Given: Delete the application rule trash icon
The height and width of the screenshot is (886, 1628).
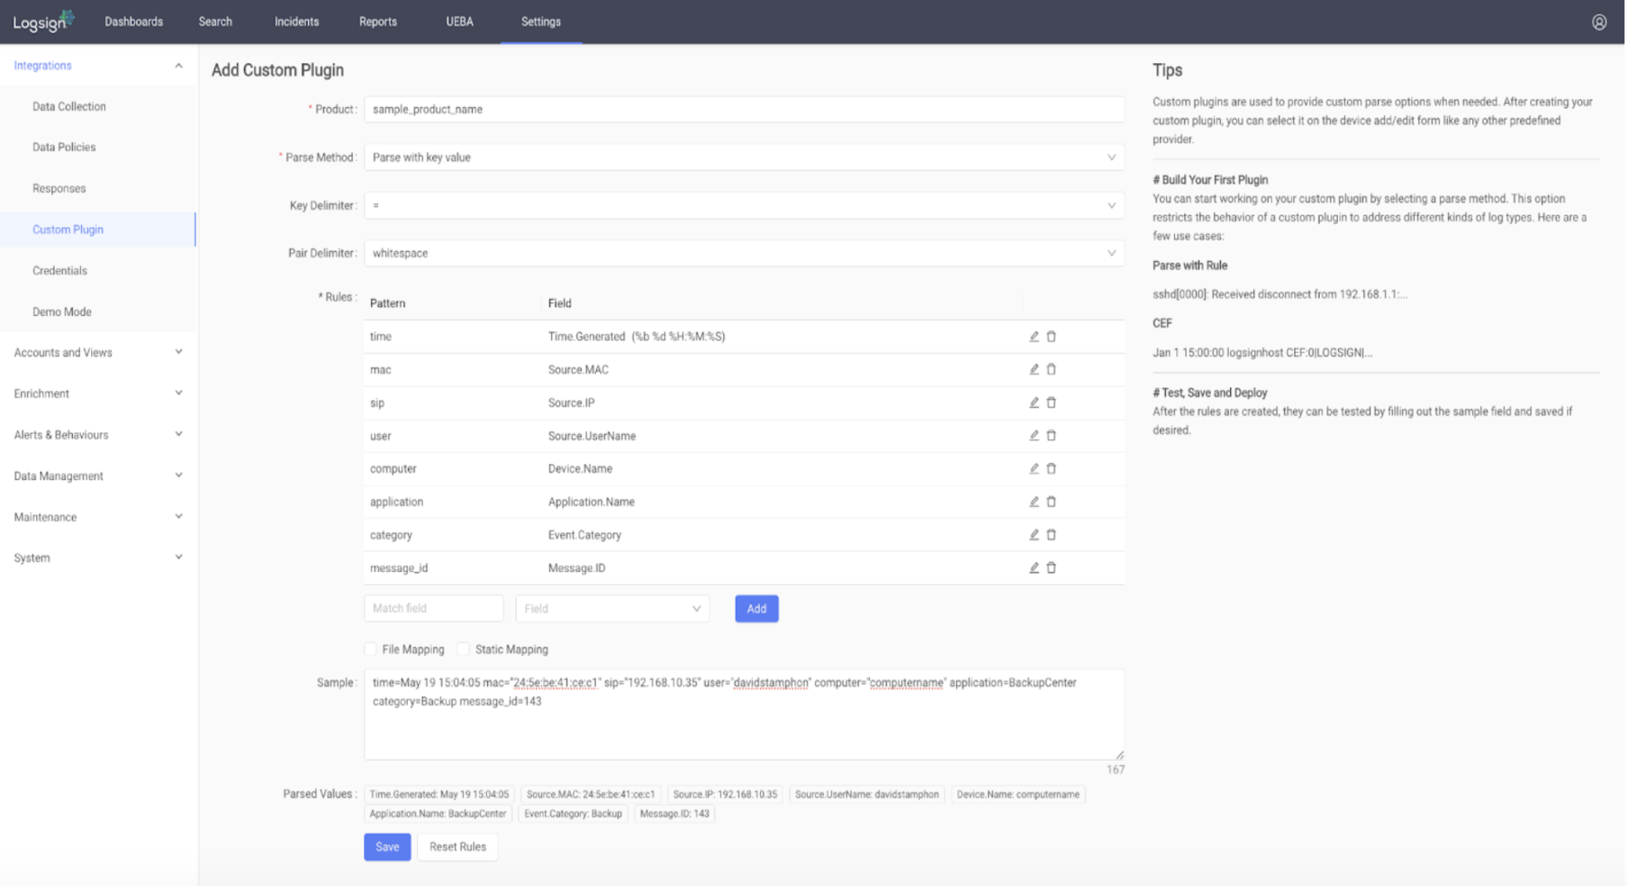Looking at the screenshot, I should pyautogui.click(x=1051, y=502).
